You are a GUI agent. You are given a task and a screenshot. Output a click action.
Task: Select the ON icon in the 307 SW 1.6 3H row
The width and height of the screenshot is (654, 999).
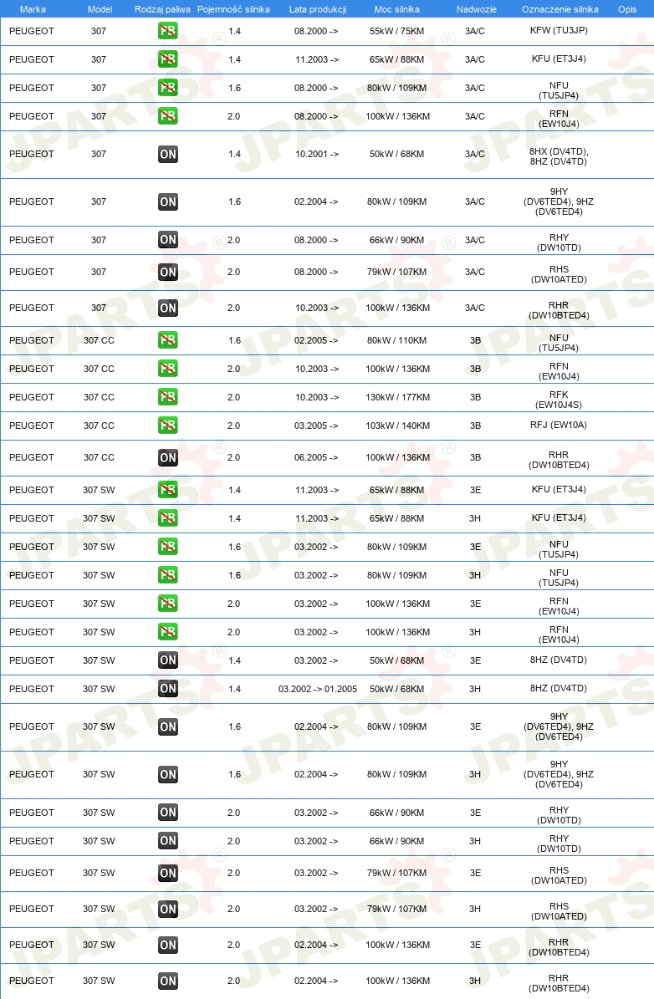click(x=167, y=775)
